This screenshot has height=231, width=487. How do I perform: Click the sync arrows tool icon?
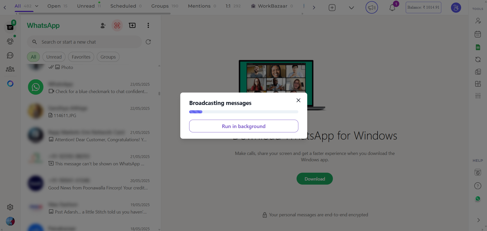point(478,59)
